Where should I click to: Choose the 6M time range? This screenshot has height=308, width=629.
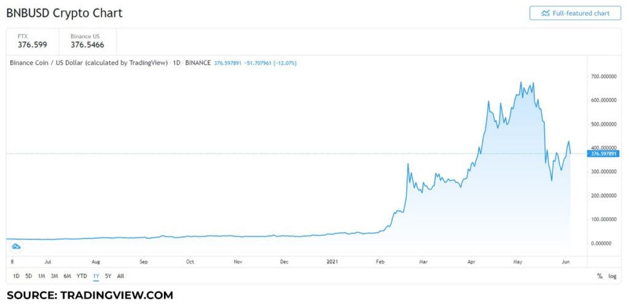click(x=67, y=276)
